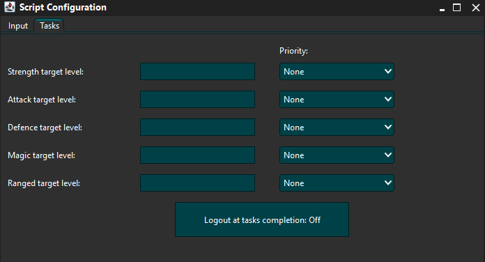This screenshot has width=485, height=262.
Task: Focus the Attack target level field
Action: [x=197, y=99]
